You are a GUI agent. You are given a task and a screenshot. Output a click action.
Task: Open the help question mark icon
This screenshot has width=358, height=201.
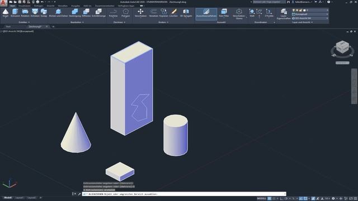[x=328, y=2]
